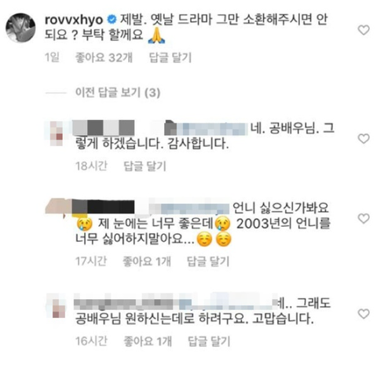Open blurred username on the 17시간 reply
The image size is (377, 365).
151,207
